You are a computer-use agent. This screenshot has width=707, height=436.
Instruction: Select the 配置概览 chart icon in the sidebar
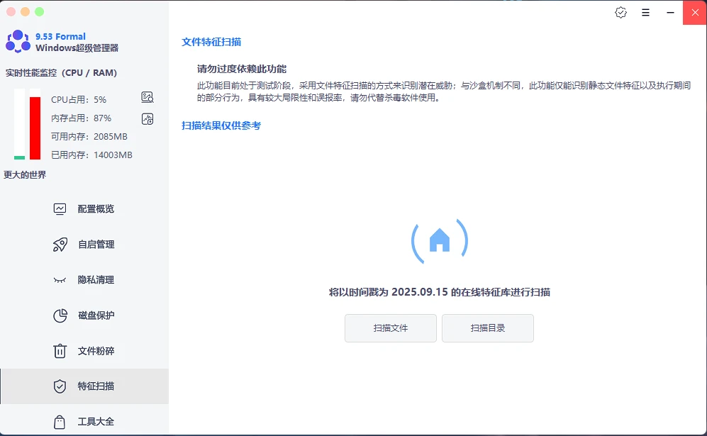click(x=61, y=208)
